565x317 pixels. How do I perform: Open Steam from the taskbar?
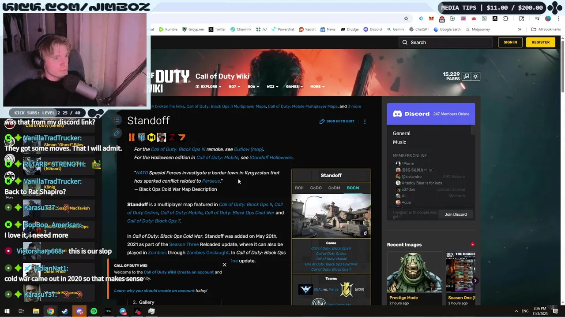click(65, 311)
